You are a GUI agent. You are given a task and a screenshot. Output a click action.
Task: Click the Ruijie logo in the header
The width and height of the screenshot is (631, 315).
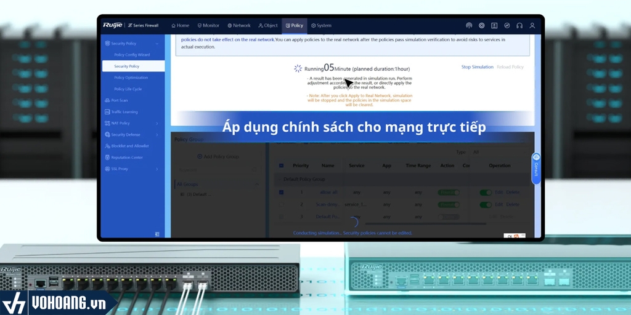[112, 25]
